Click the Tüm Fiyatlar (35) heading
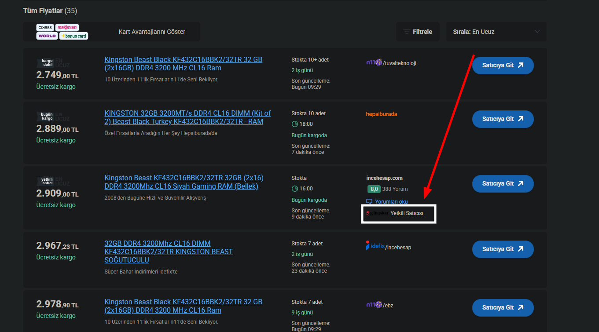599x332 pixels. pos(50,11)
